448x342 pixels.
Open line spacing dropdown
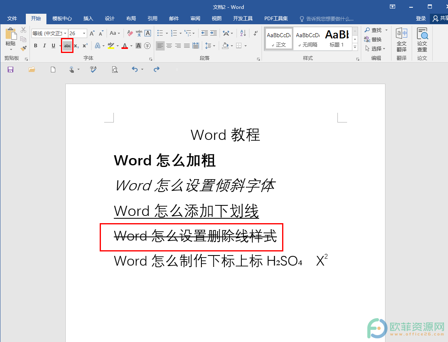[x=210, y=46]
